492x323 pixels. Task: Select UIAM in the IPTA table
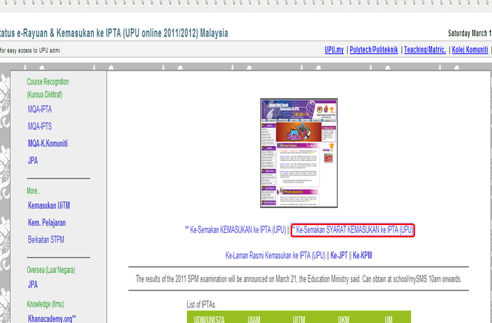tap(254, 319)
